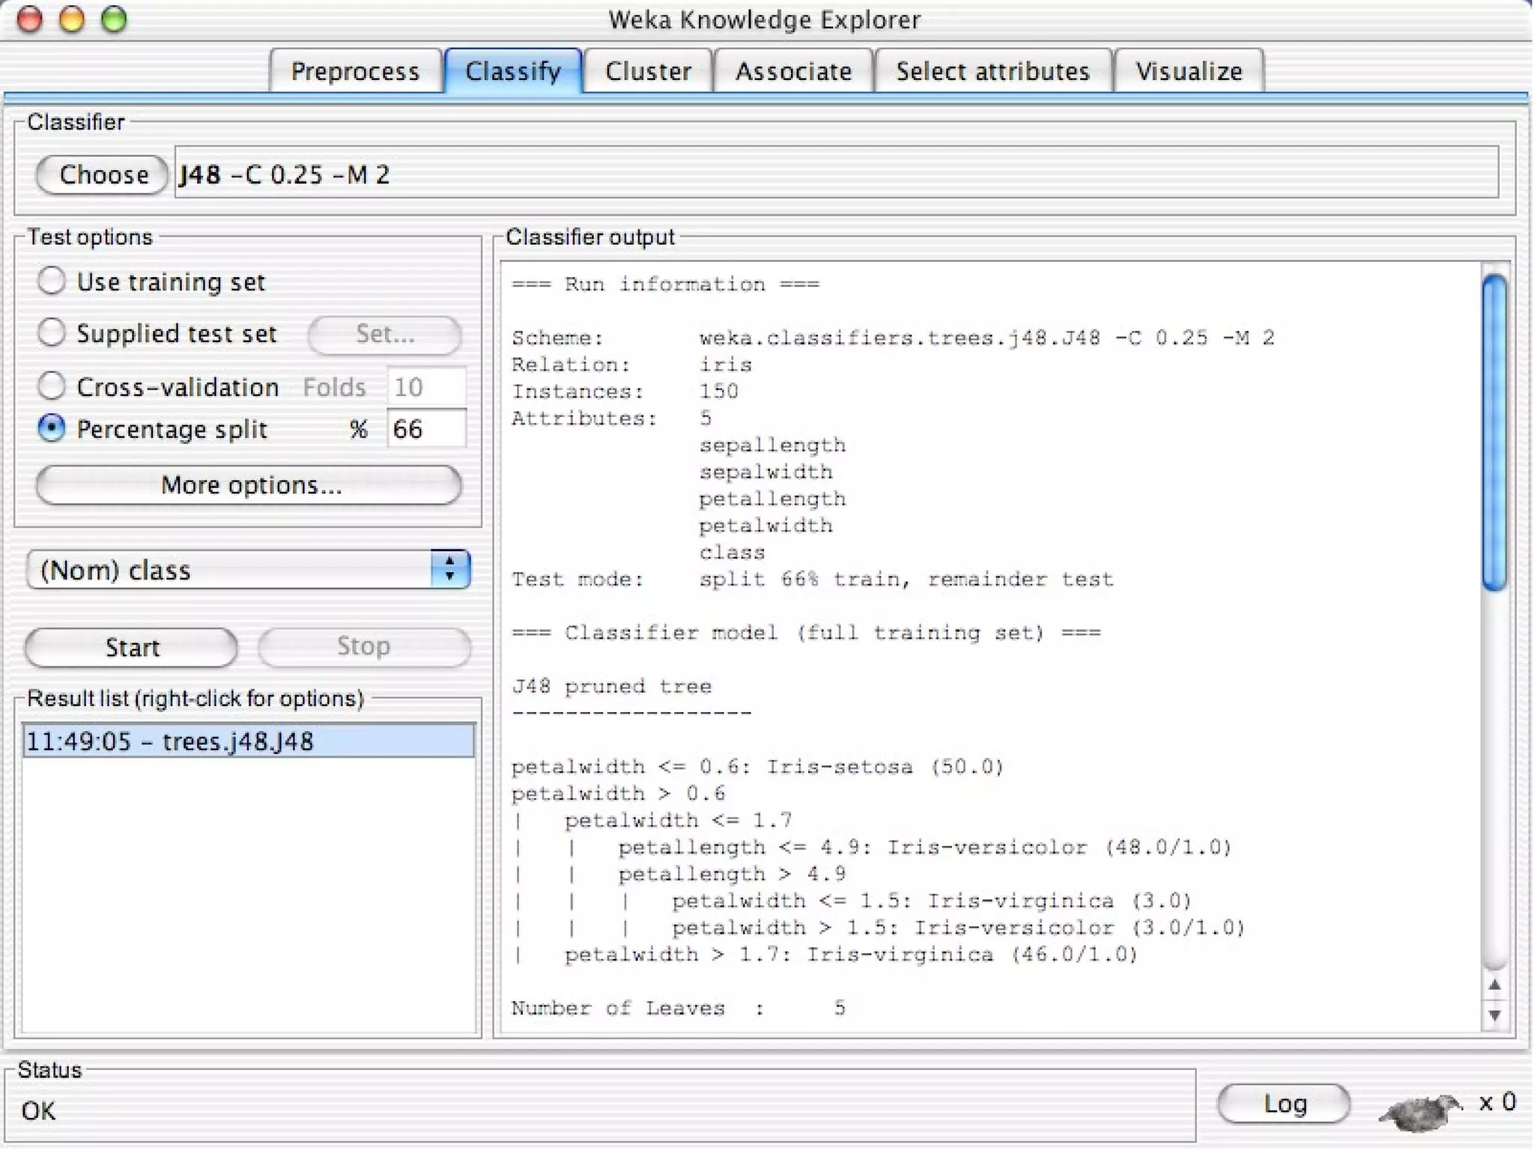Screen dimensions: 1534x1150
Task: Switch to the Preprocess tab
Action: (354, 71)
